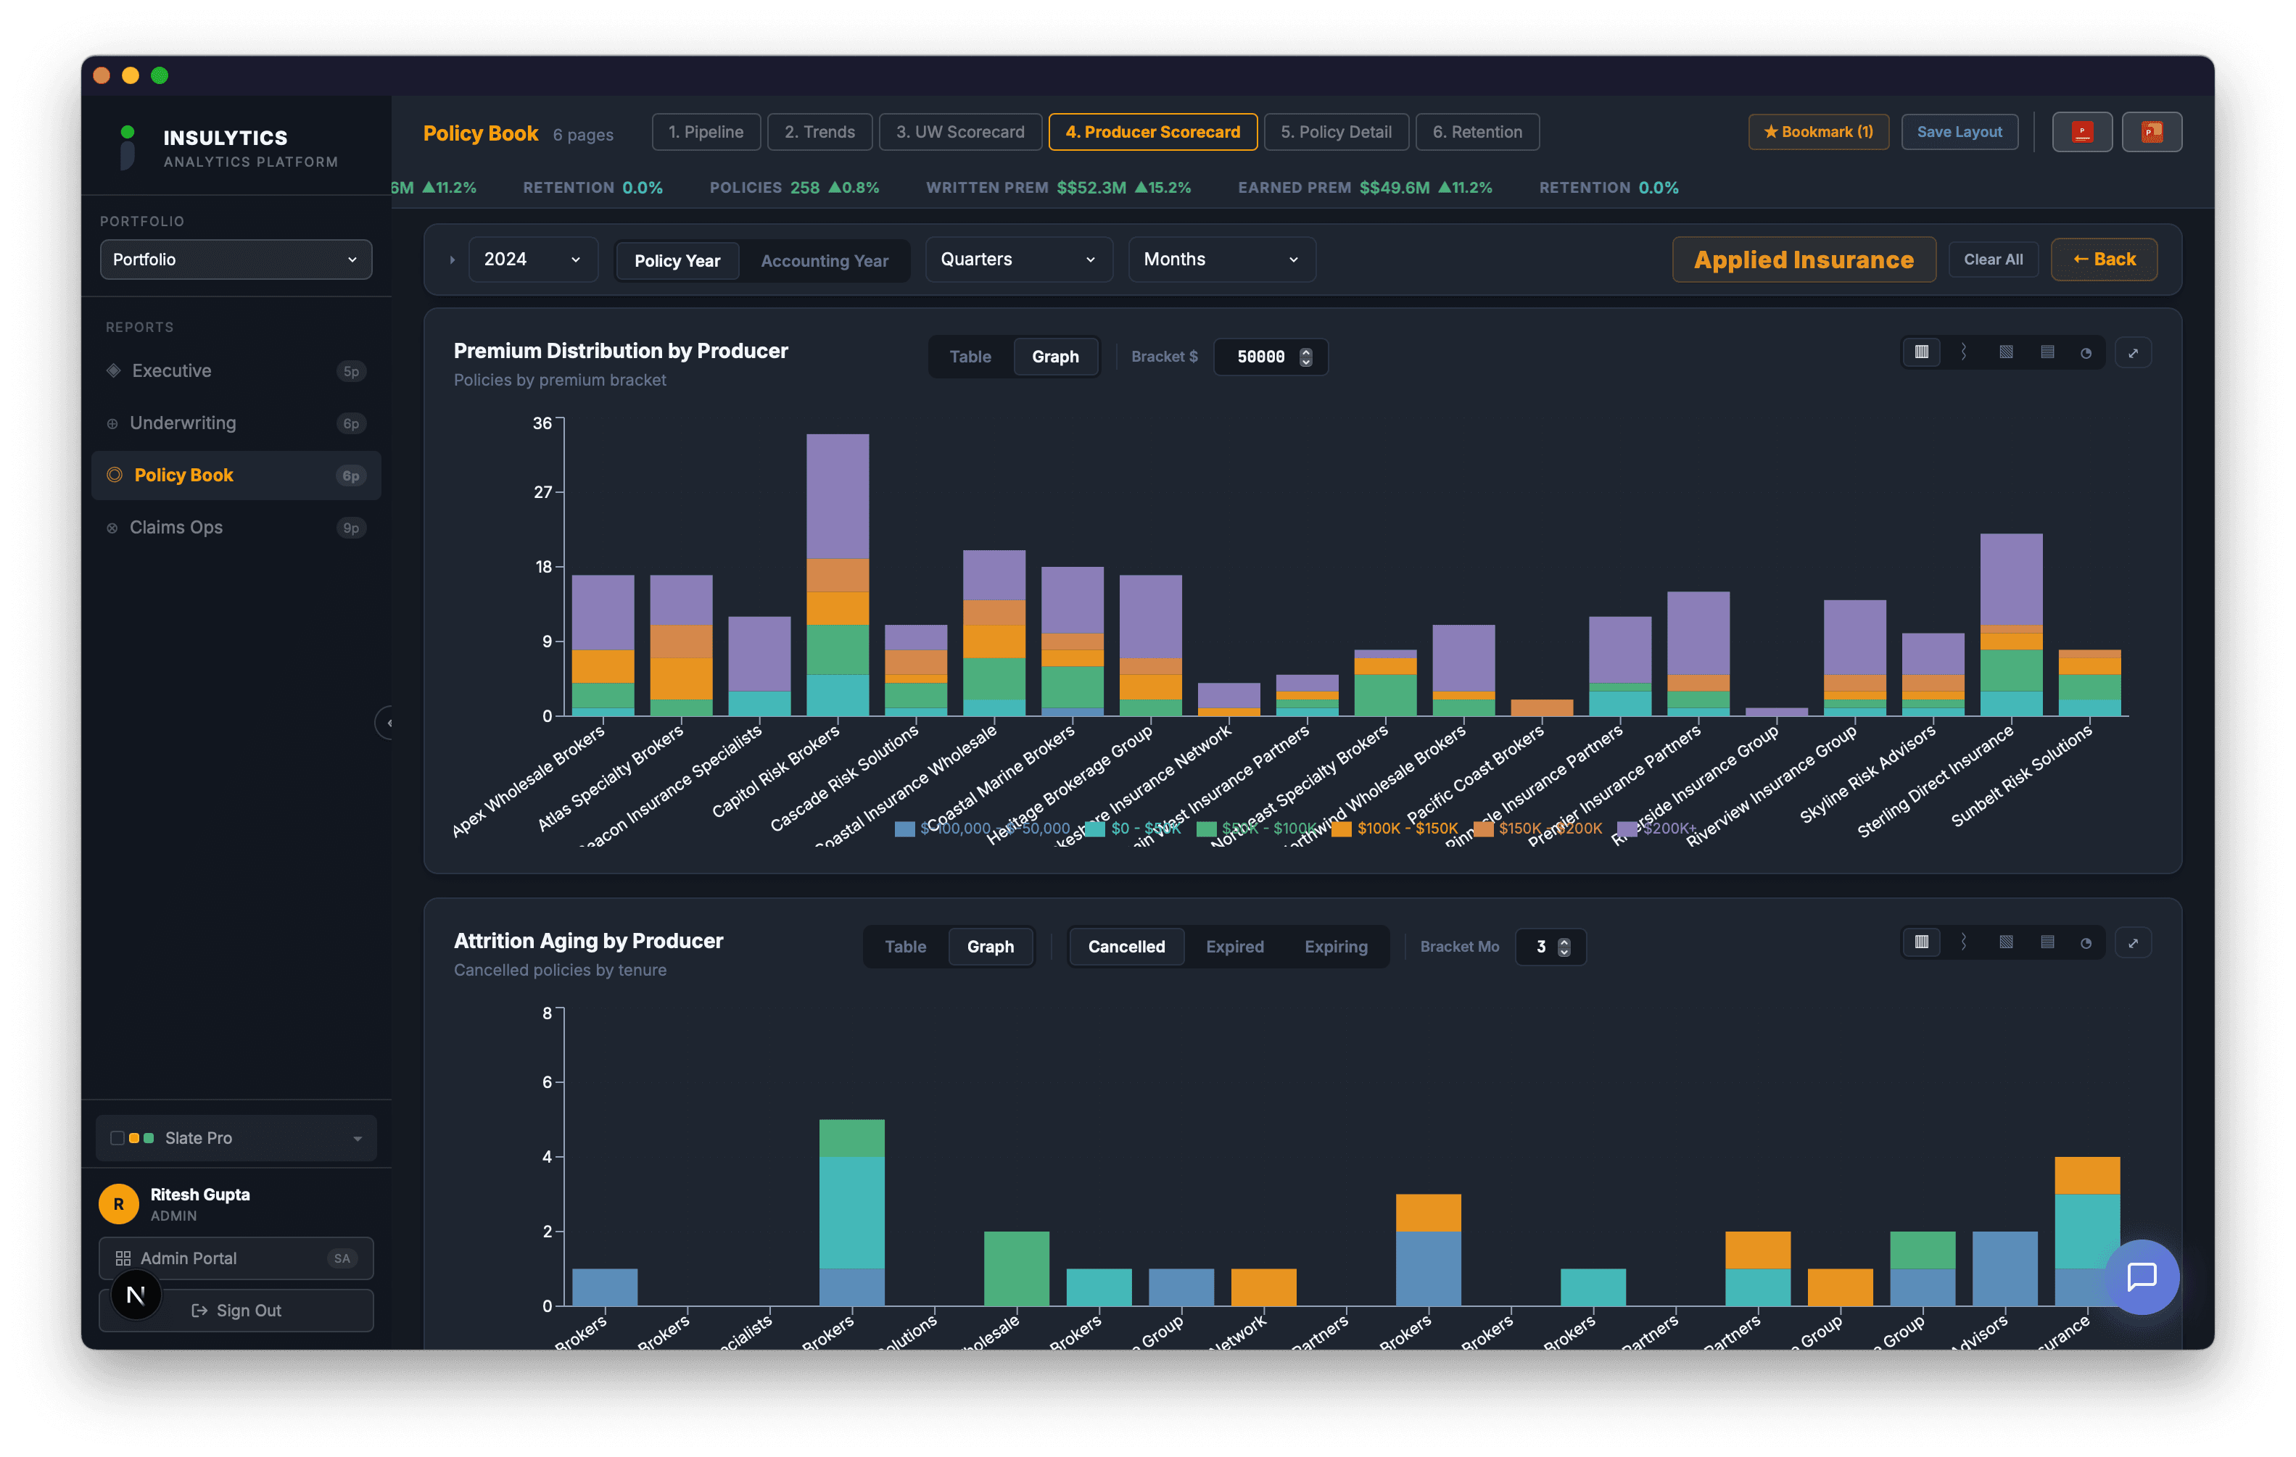This screenshot has height=1457, width=2296.
Task: Select line chart view in Premium Distribution panel
Action: pyautogui.click(x=1963, y=352)
